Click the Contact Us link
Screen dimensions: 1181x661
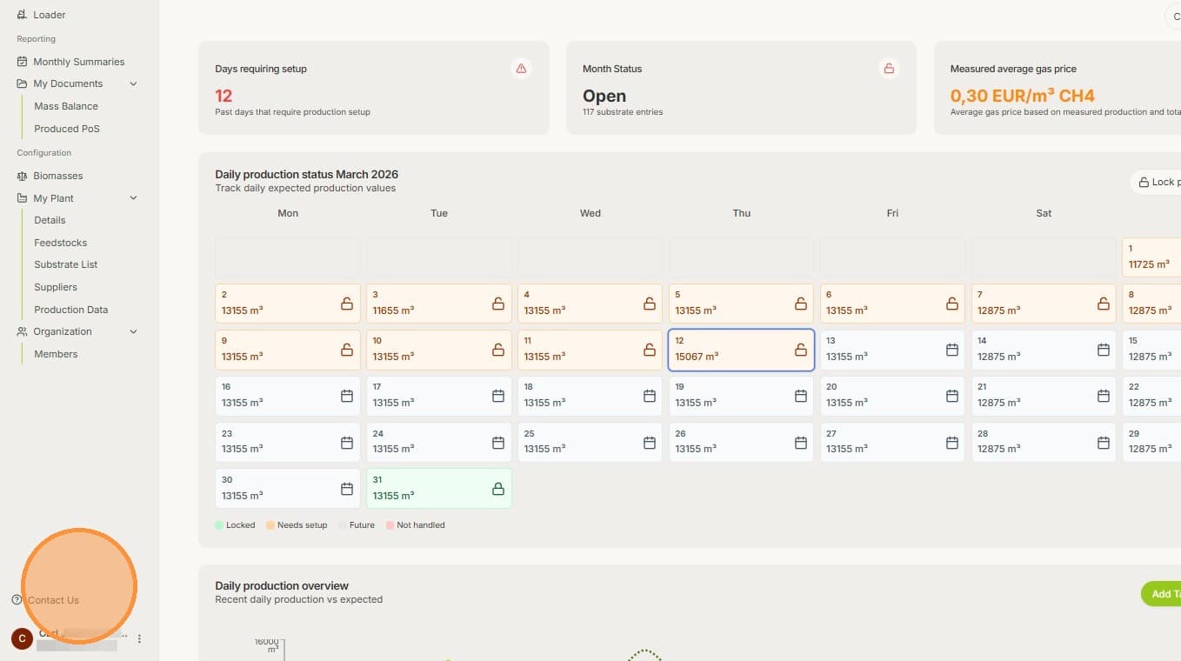click(x=53, y=600)
